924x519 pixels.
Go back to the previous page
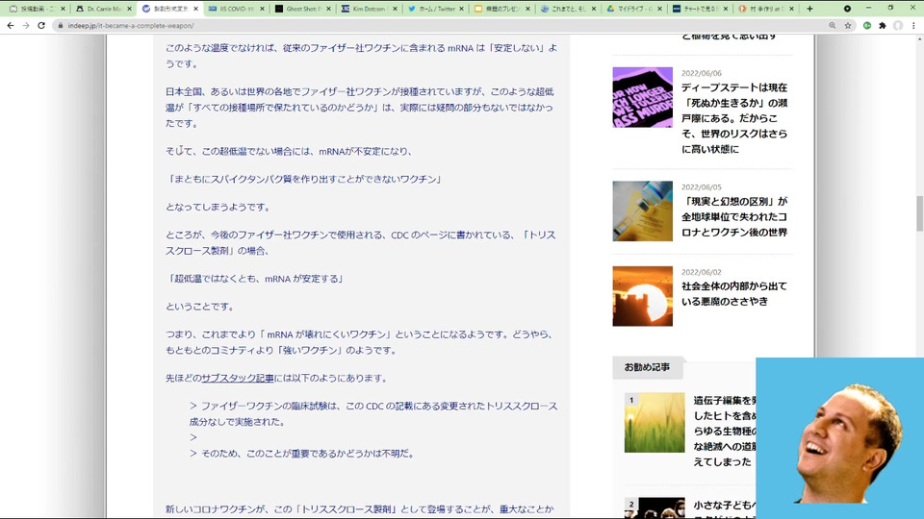pos(11,26)
